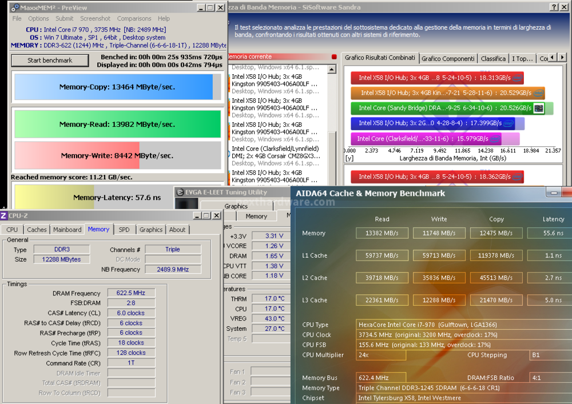572x404 pixels.
Task: Click Intel logo on the 18.313GB/s bar
Action: pyautogui.click(x=517, y=78)
